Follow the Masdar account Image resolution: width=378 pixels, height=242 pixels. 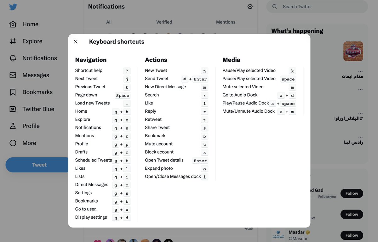click(352, 235)
